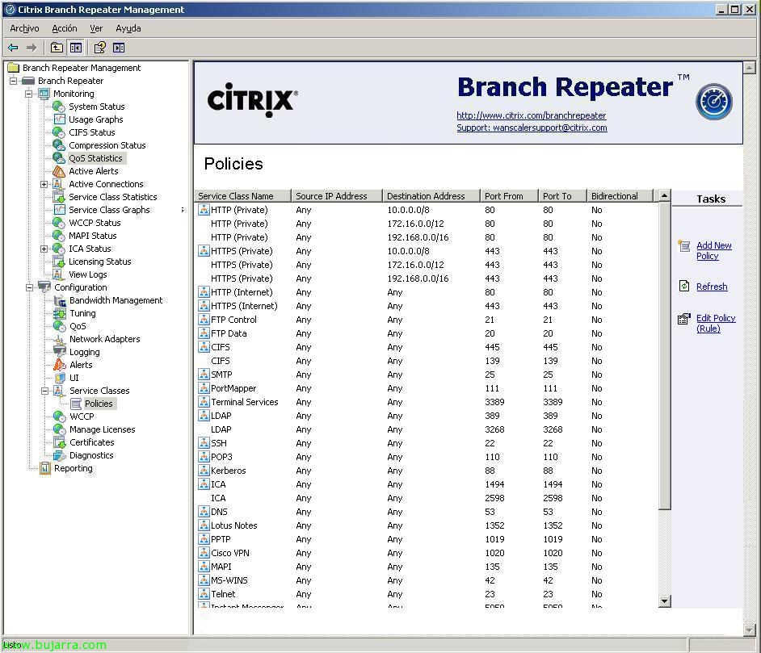Click the Back arrow toolbar icon
The height and width of the screenshot is (653, 761).
pos(13,48)
